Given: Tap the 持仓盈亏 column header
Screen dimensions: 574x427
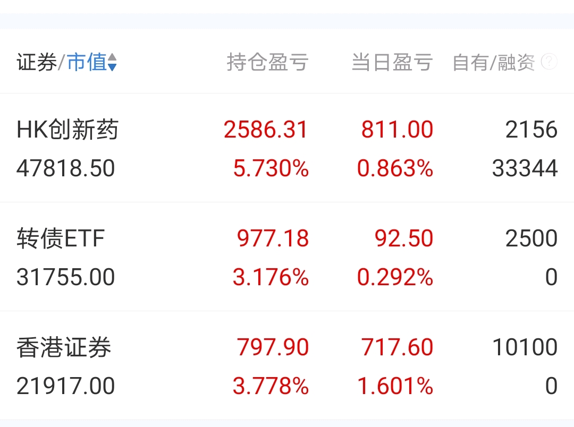Looking at the screenshot, I should click(x=267, y=62).
